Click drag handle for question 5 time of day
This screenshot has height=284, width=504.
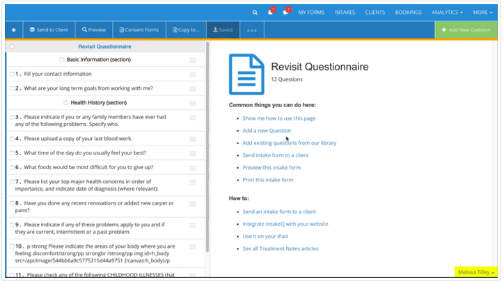(193, 154)
